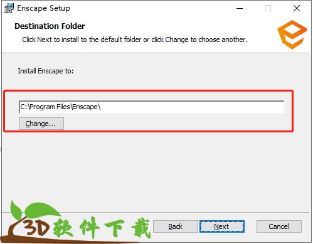Open folder browser with Change... button
Viewport: 313px width, 244px height.
[41, 124]
